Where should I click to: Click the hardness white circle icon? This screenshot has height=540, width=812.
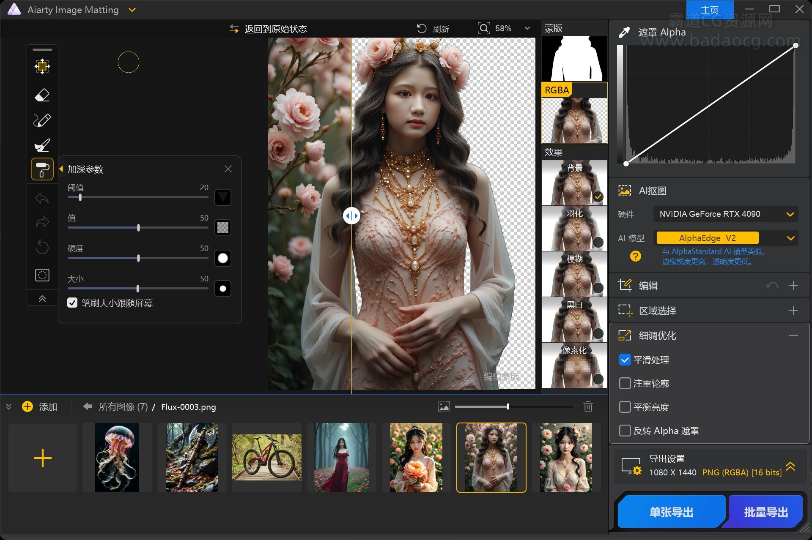point(223,258)
